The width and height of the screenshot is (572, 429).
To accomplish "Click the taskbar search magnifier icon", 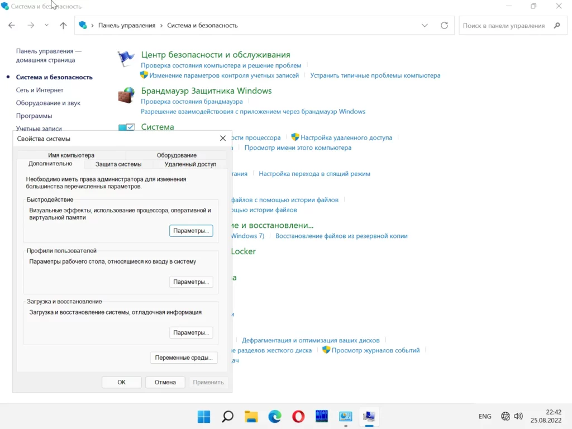I will (227, 416).
